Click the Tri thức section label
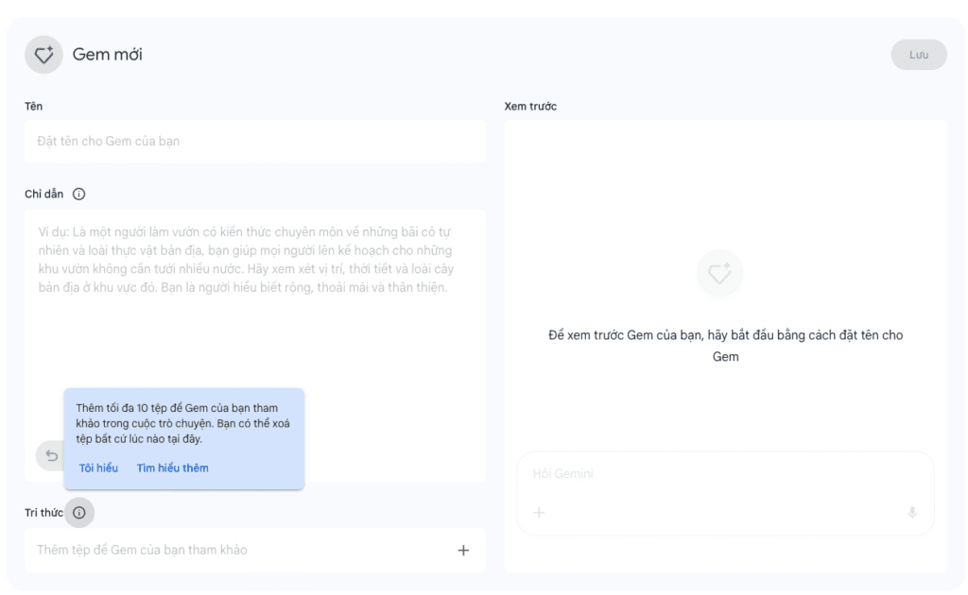 tap(43, 513)
